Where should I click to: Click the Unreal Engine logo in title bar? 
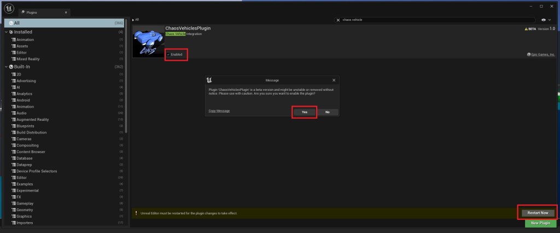click(x=8, y=9)
